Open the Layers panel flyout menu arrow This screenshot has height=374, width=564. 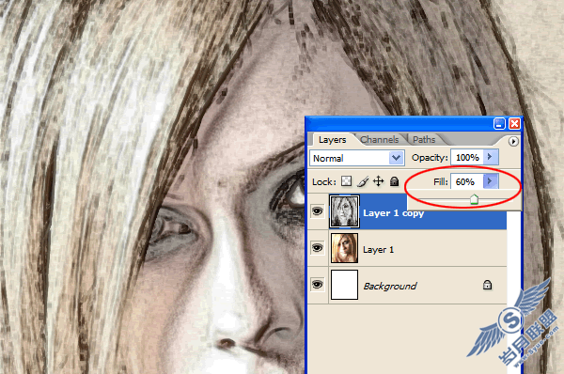[513, 141]
